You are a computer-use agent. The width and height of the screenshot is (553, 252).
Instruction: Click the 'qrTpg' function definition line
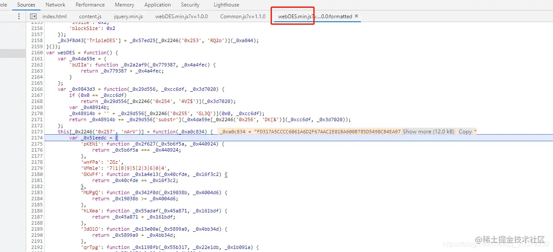pos(170,247)
